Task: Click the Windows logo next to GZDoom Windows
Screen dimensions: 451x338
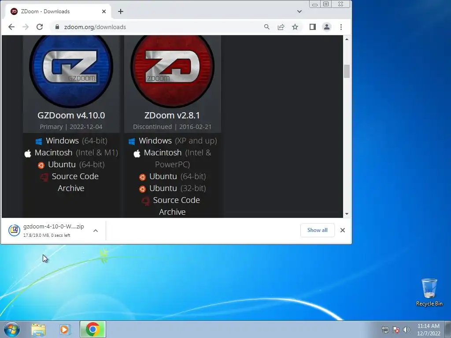Action: (39, 141)
